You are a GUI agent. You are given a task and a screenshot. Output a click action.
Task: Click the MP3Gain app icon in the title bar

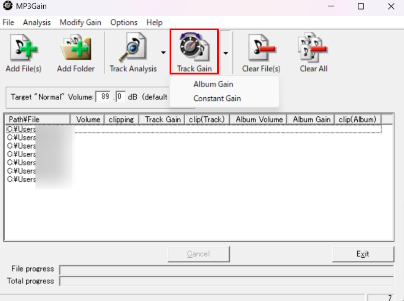[x=8, y=6]
